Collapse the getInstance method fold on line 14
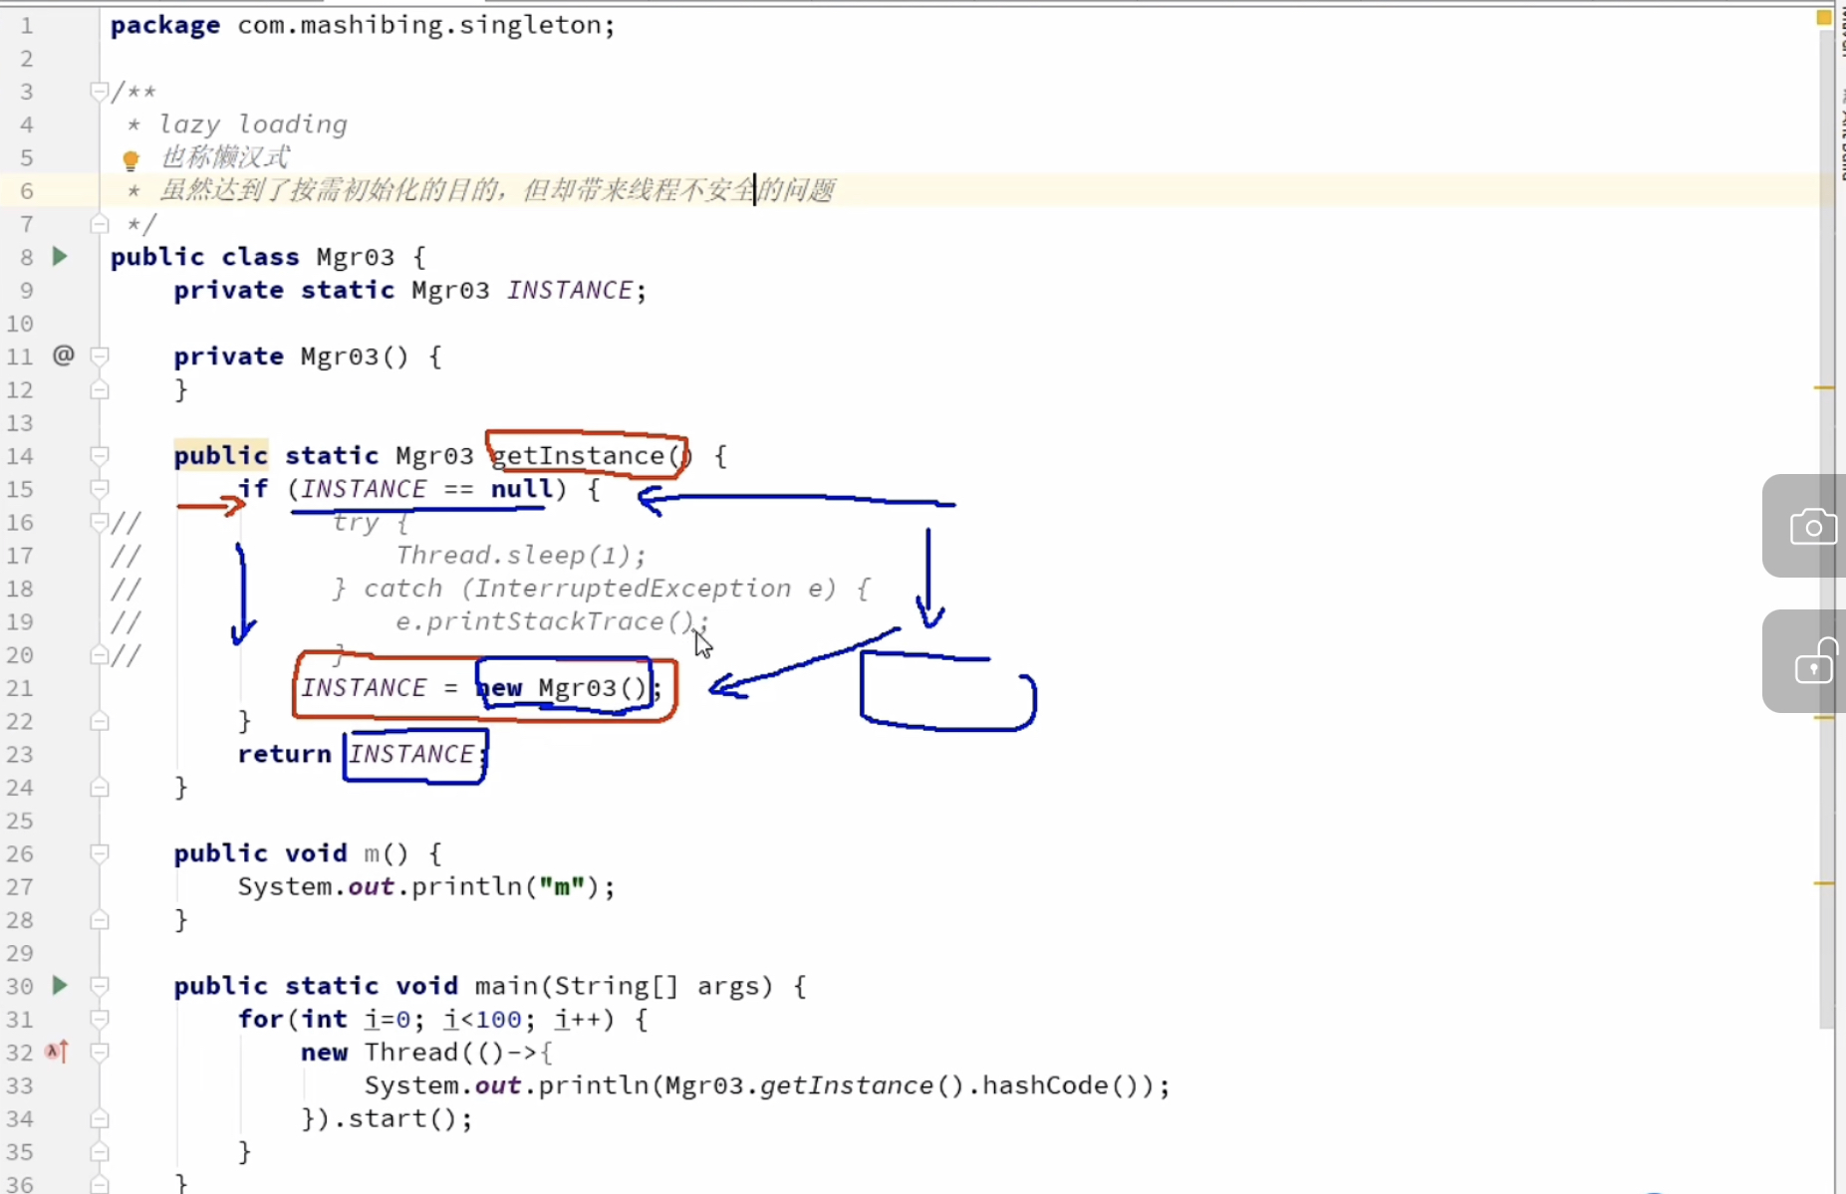This screenshot has width=1846, height=1194. [x=100, y=456]
